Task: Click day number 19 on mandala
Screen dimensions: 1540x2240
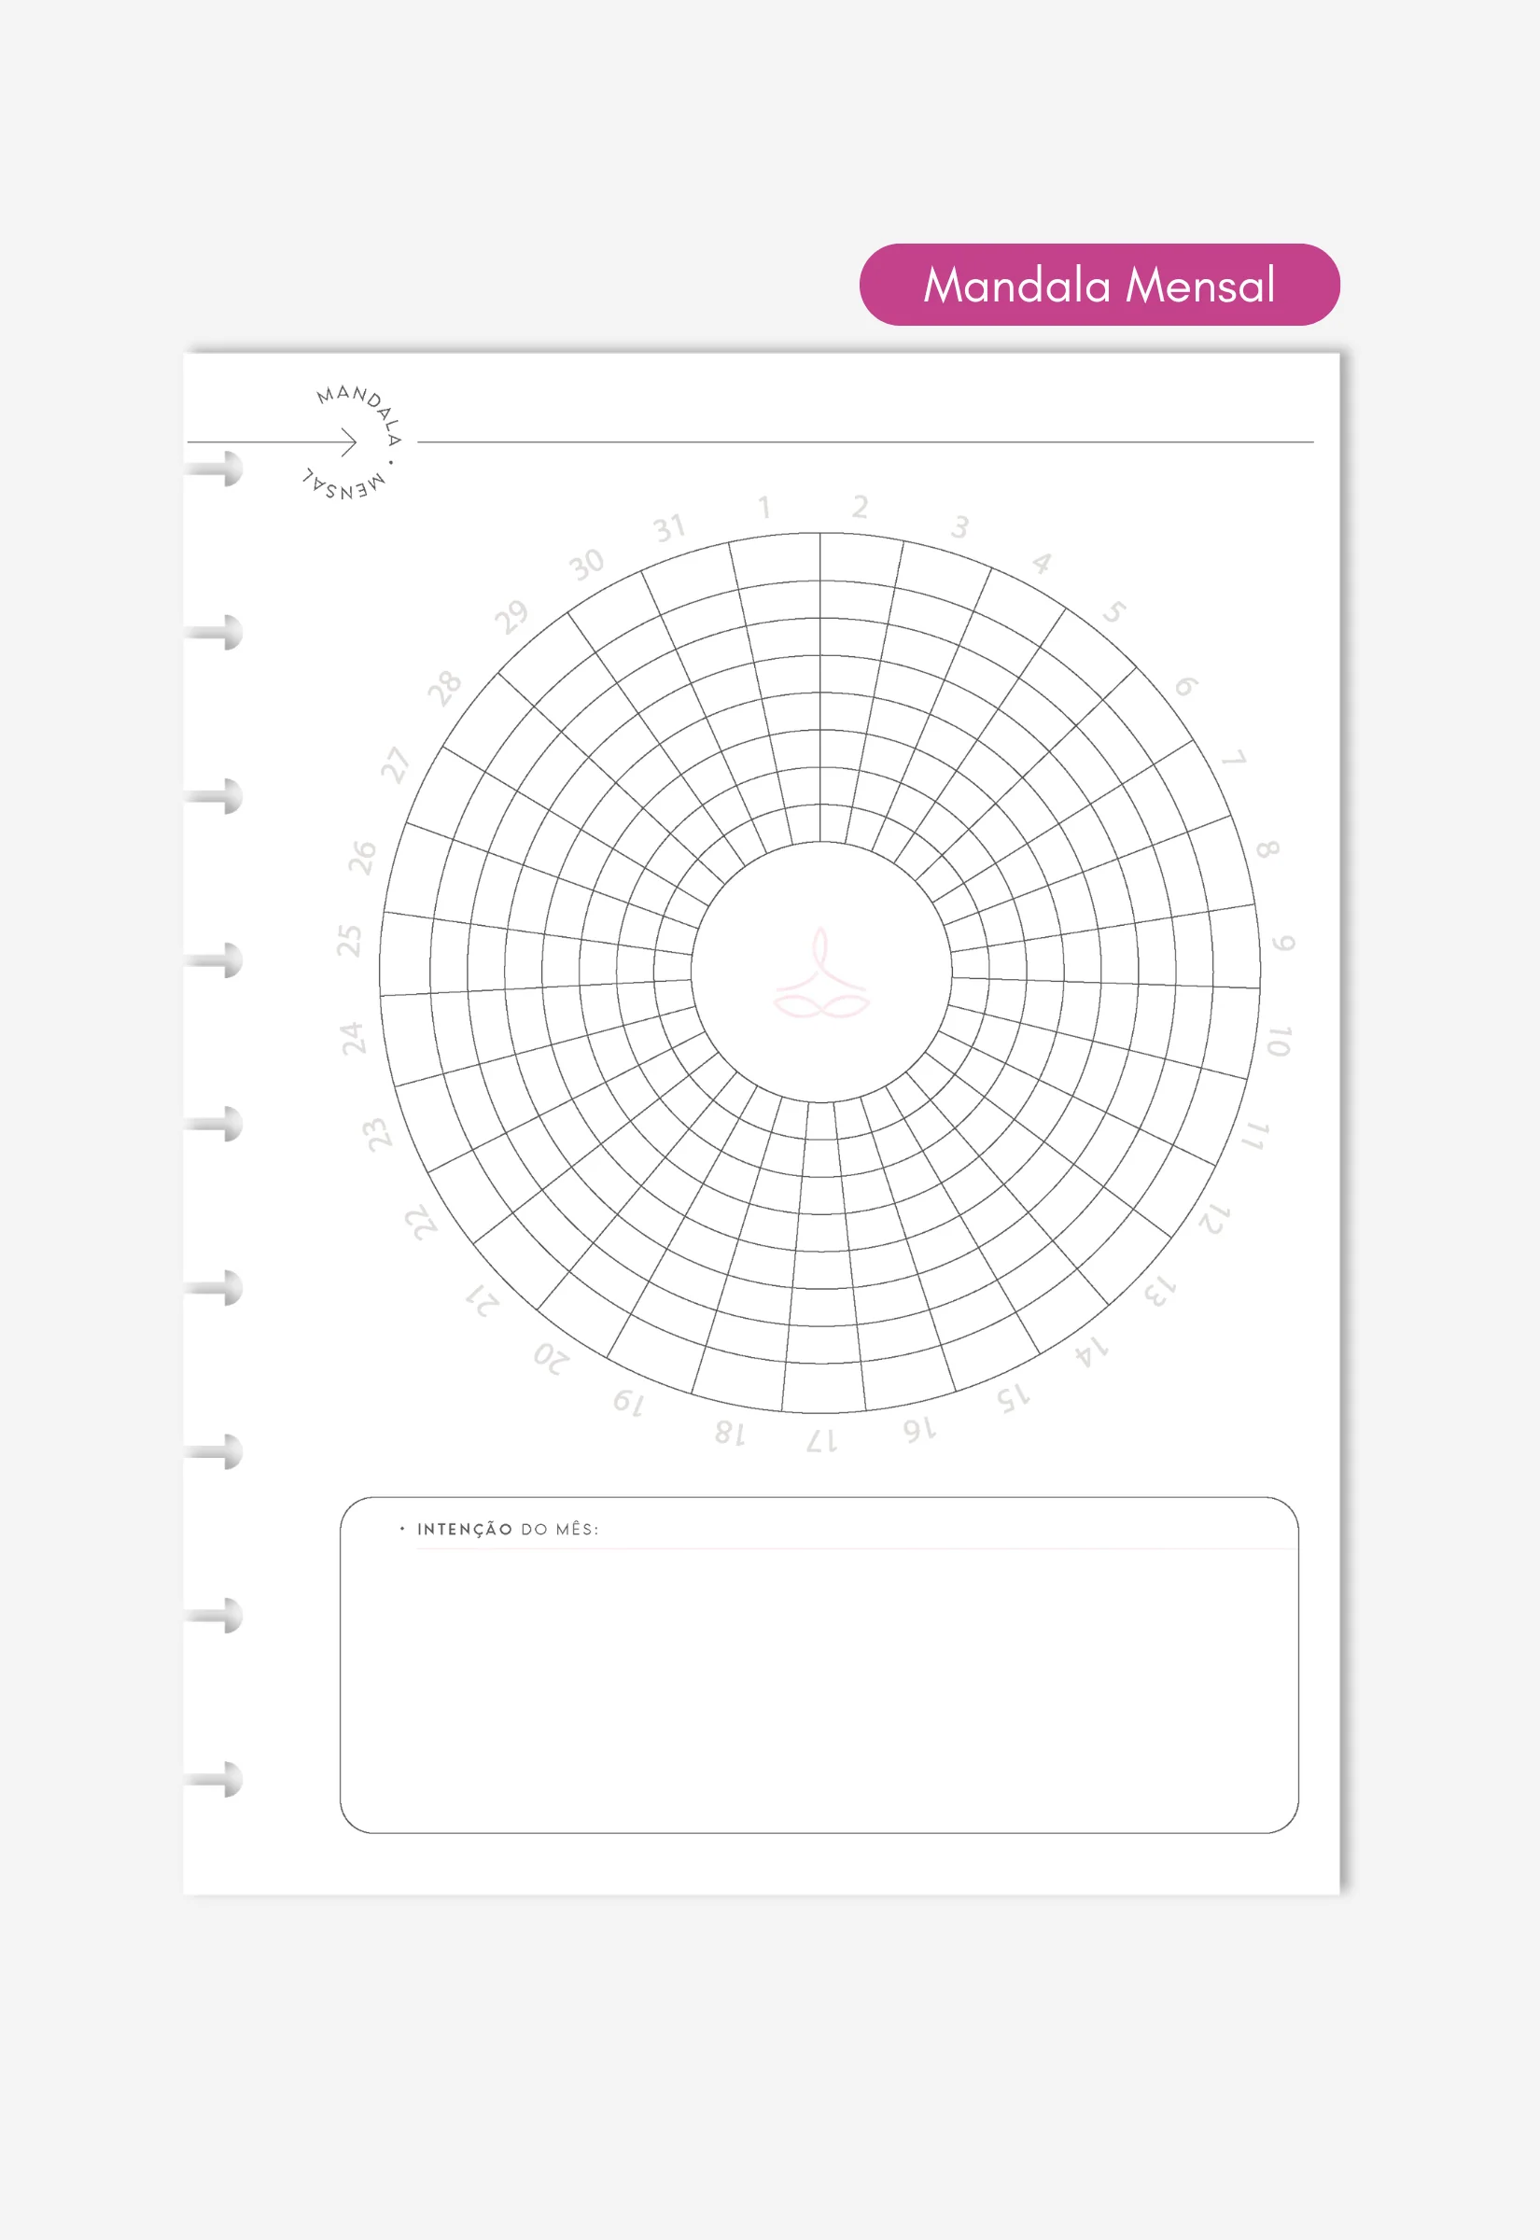Action: [x=628, y=1402]
